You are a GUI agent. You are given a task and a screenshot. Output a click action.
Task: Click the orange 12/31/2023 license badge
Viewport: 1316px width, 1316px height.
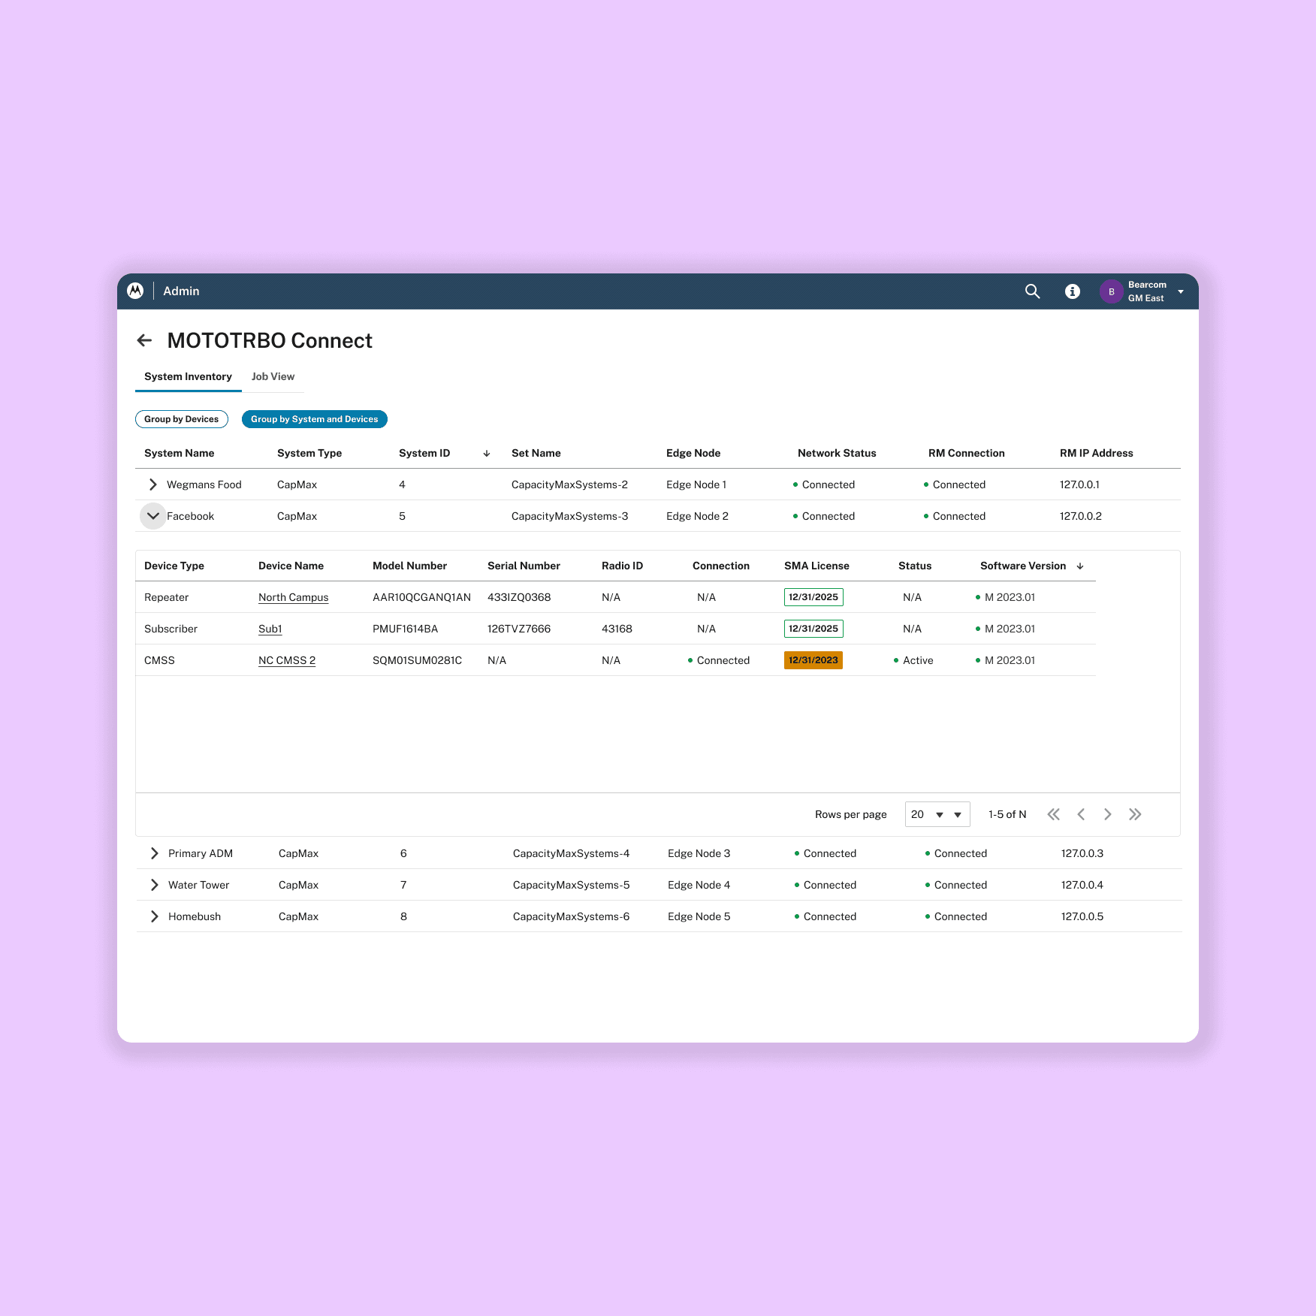pos(813,660)
